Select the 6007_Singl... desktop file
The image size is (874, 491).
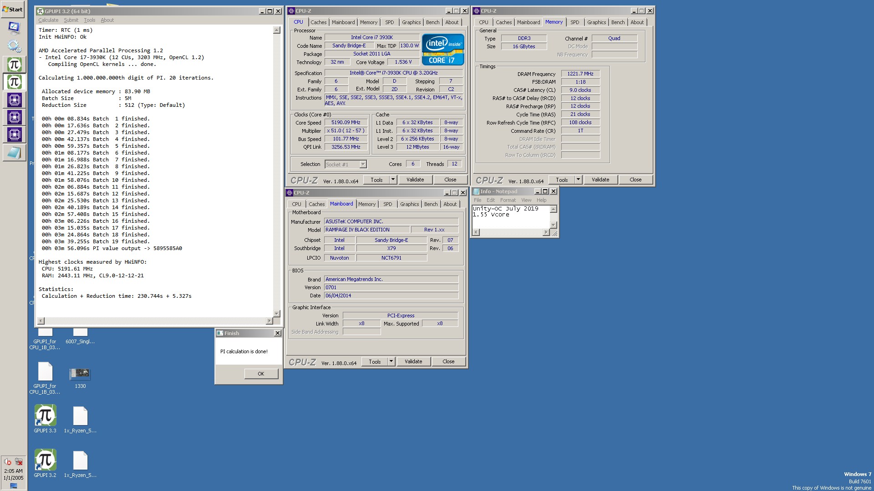coord(80,336)
